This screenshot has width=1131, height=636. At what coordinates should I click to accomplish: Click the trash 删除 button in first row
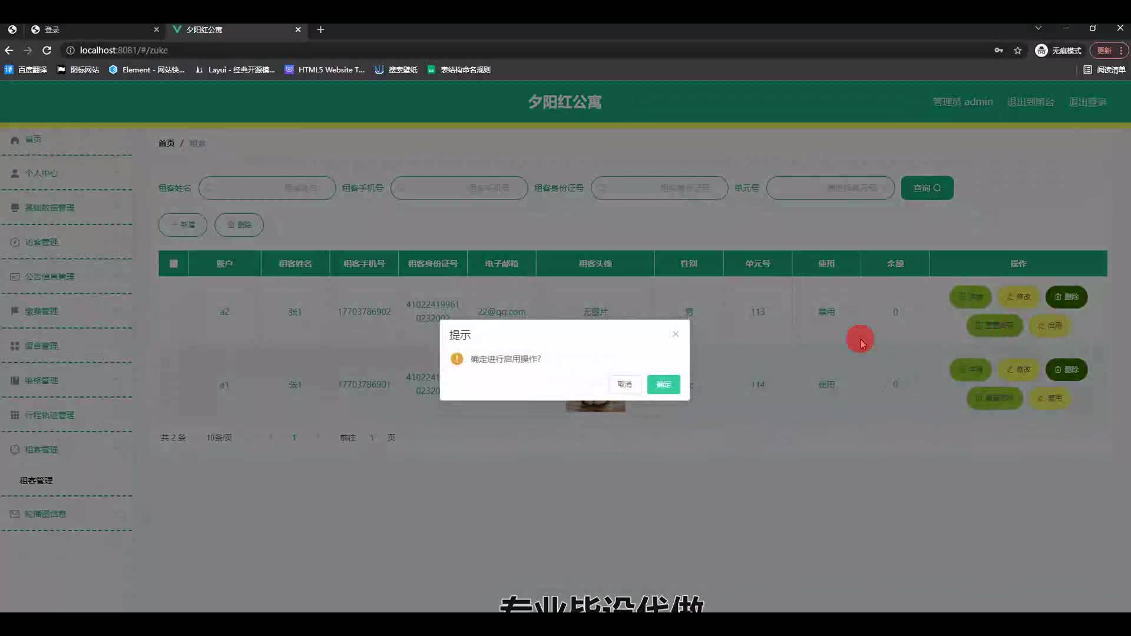coord(1066,297)
